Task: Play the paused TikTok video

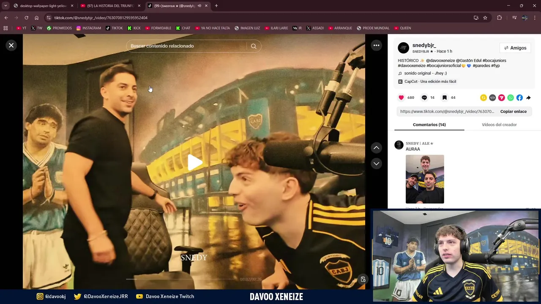Action: [x=194, y=163]
